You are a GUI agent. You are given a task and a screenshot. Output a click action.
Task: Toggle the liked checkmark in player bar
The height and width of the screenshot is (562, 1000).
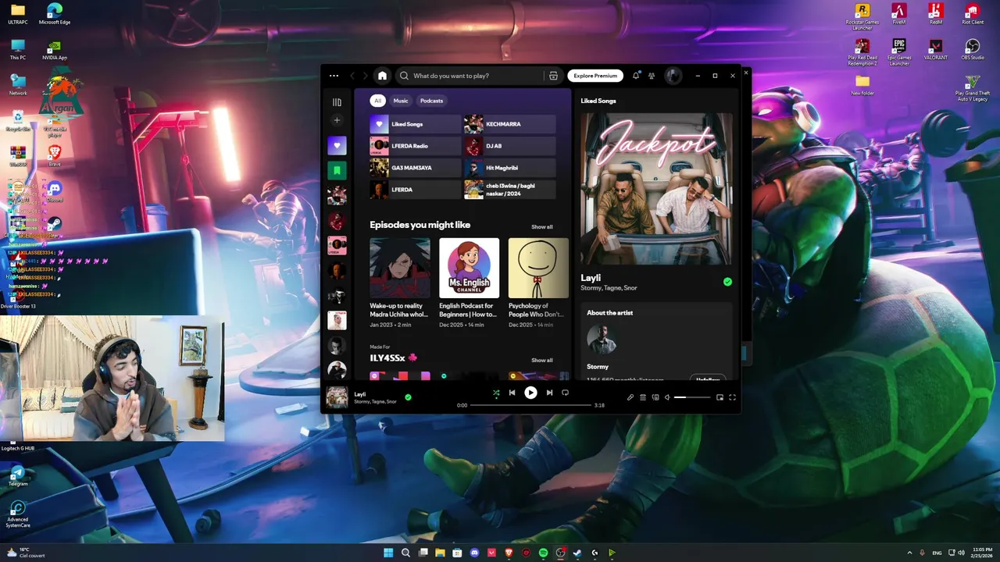tap(408, 397)
